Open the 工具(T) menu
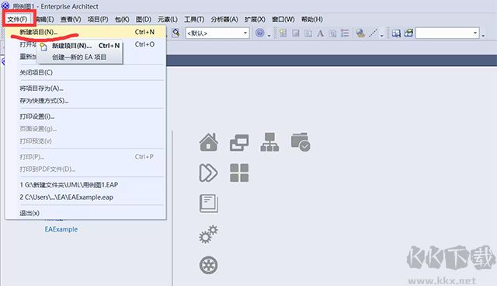 tap(194, 19)
